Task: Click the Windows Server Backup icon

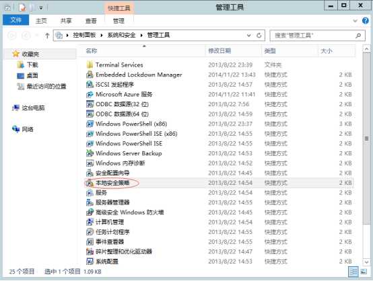Action: [90, 153]
